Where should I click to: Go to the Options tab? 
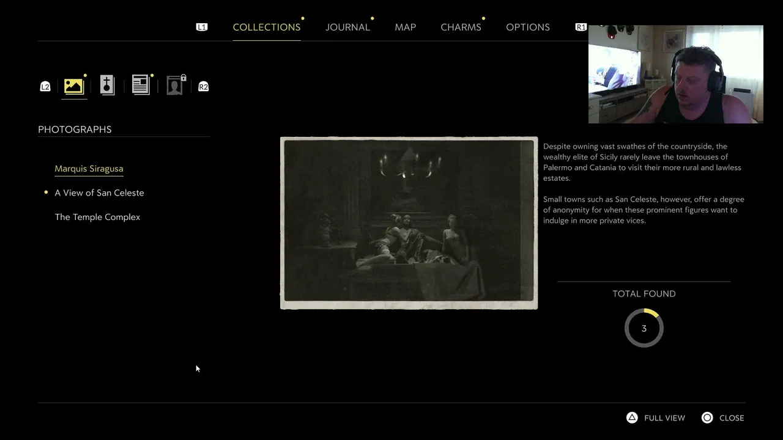pos(528,27)
